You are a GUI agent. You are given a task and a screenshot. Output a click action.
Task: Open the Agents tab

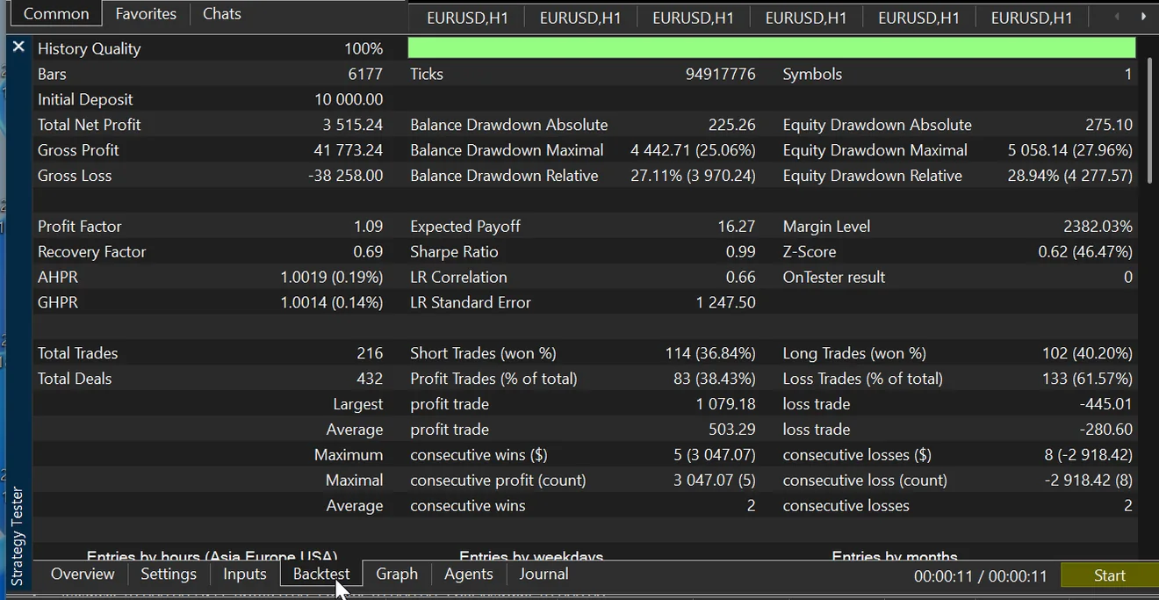click(469, 574)
